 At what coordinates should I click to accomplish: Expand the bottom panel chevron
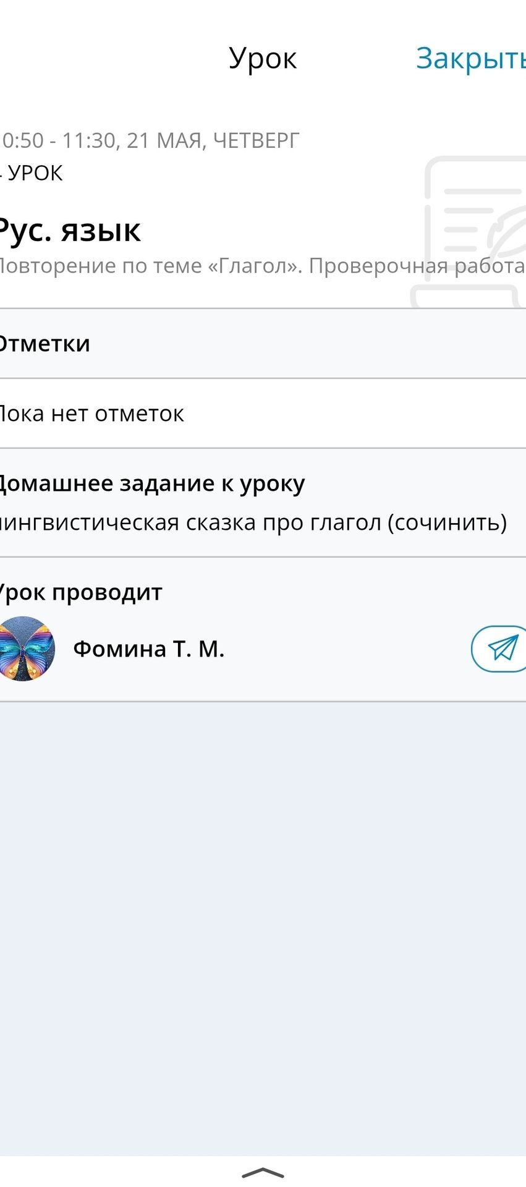[x=263, y=1173]
